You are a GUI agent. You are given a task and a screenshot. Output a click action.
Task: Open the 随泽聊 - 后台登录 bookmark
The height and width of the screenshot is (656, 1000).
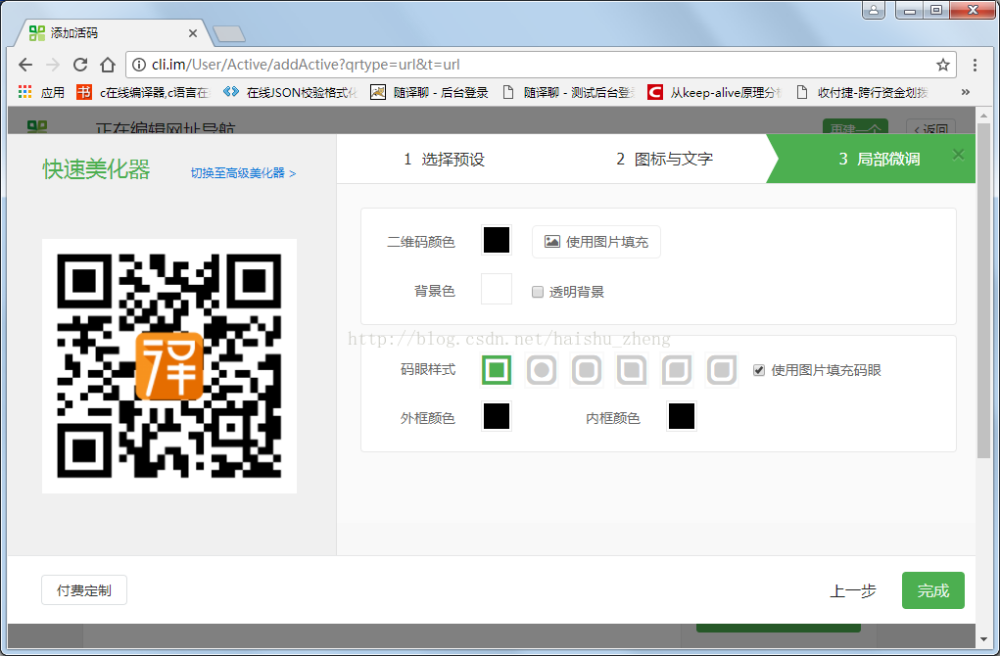point(430,92)
